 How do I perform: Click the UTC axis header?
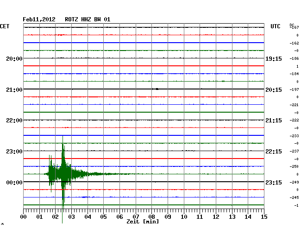[x=275, y=26]
